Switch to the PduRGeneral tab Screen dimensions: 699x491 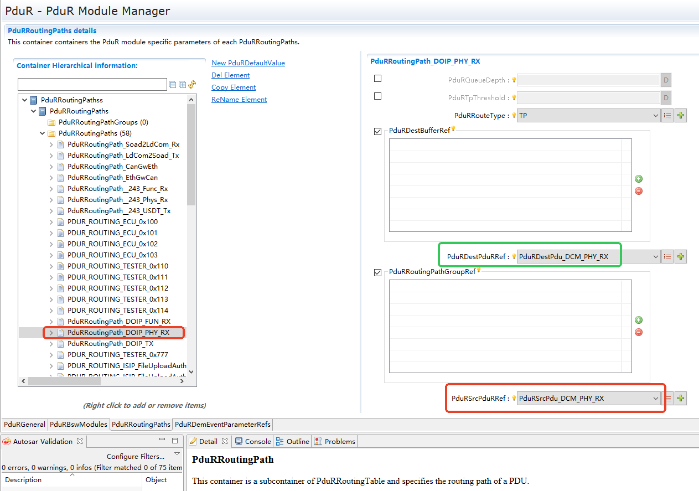coord(24,425)
